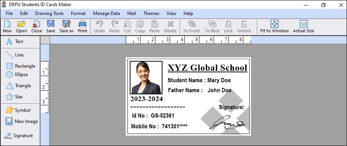This screenshot has width=347, height=146.
Task: Save the ID card design
Action: 51,27
